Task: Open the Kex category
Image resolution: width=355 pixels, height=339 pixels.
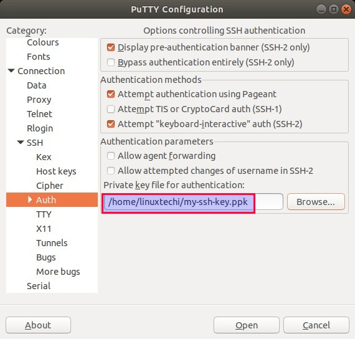Action: [x=44, y=157]
